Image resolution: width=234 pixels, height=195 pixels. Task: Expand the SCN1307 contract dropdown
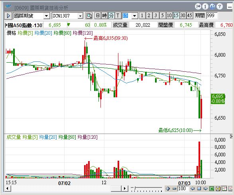(80, 16)
